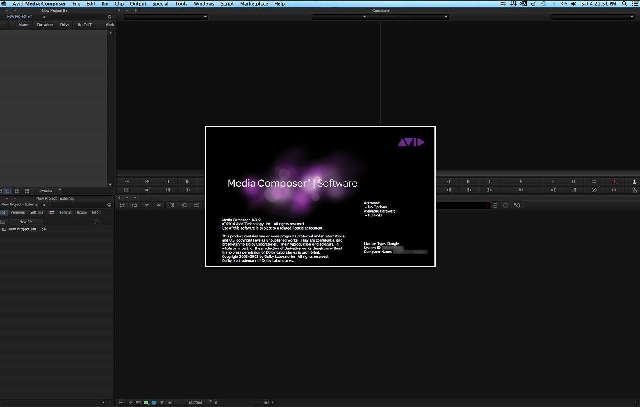Click the Collapse arrows icon in record toolbar

coord(614,190)
